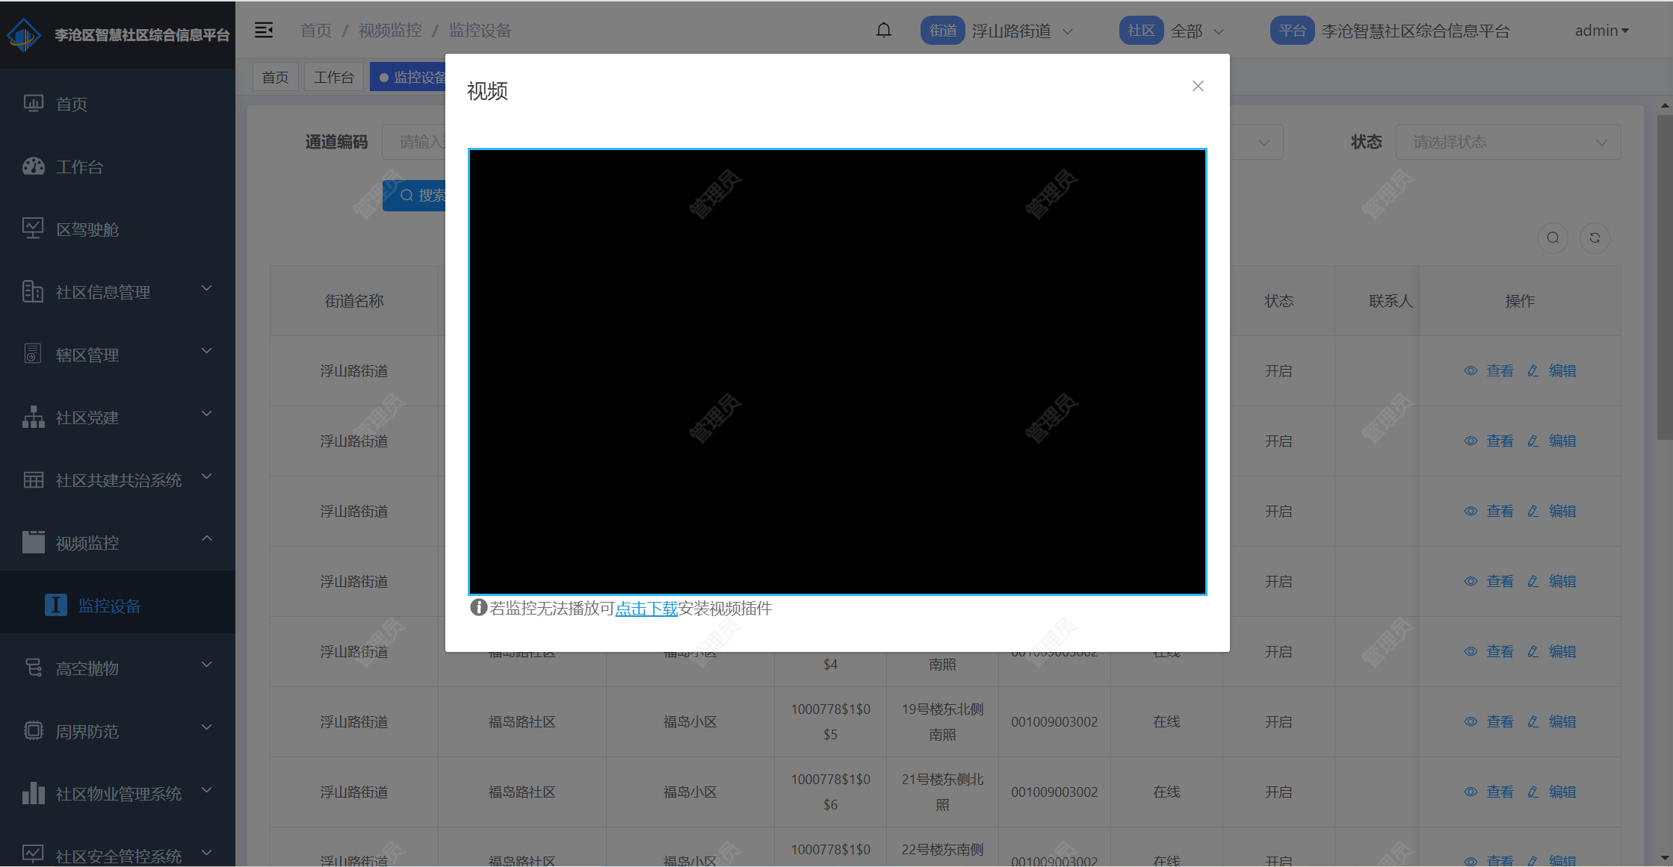Switch to the 首页 page tab
Screen dimensions: 1673x867
point(276,77)
